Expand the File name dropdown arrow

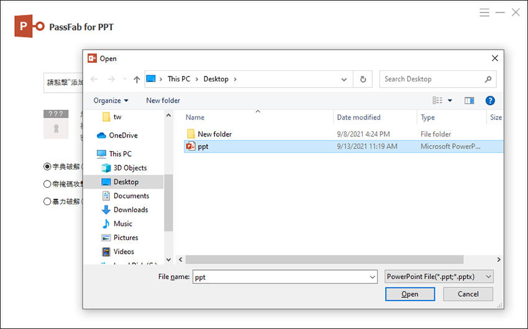click(x=372, y=277)
